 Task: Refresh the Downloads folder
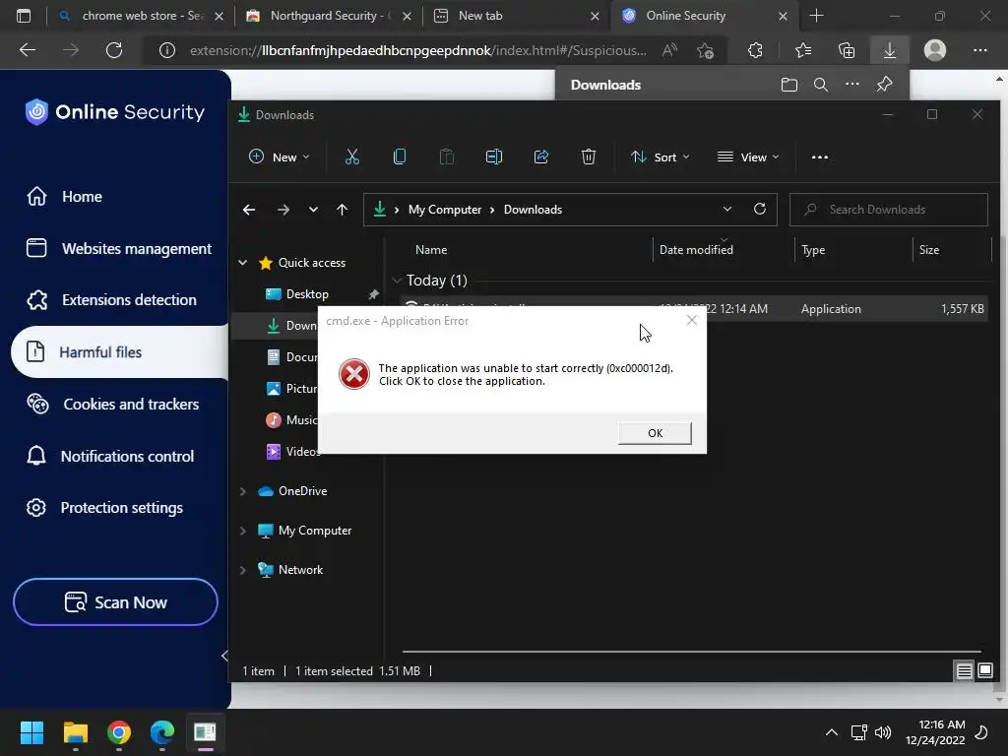(x=760, y=209)
